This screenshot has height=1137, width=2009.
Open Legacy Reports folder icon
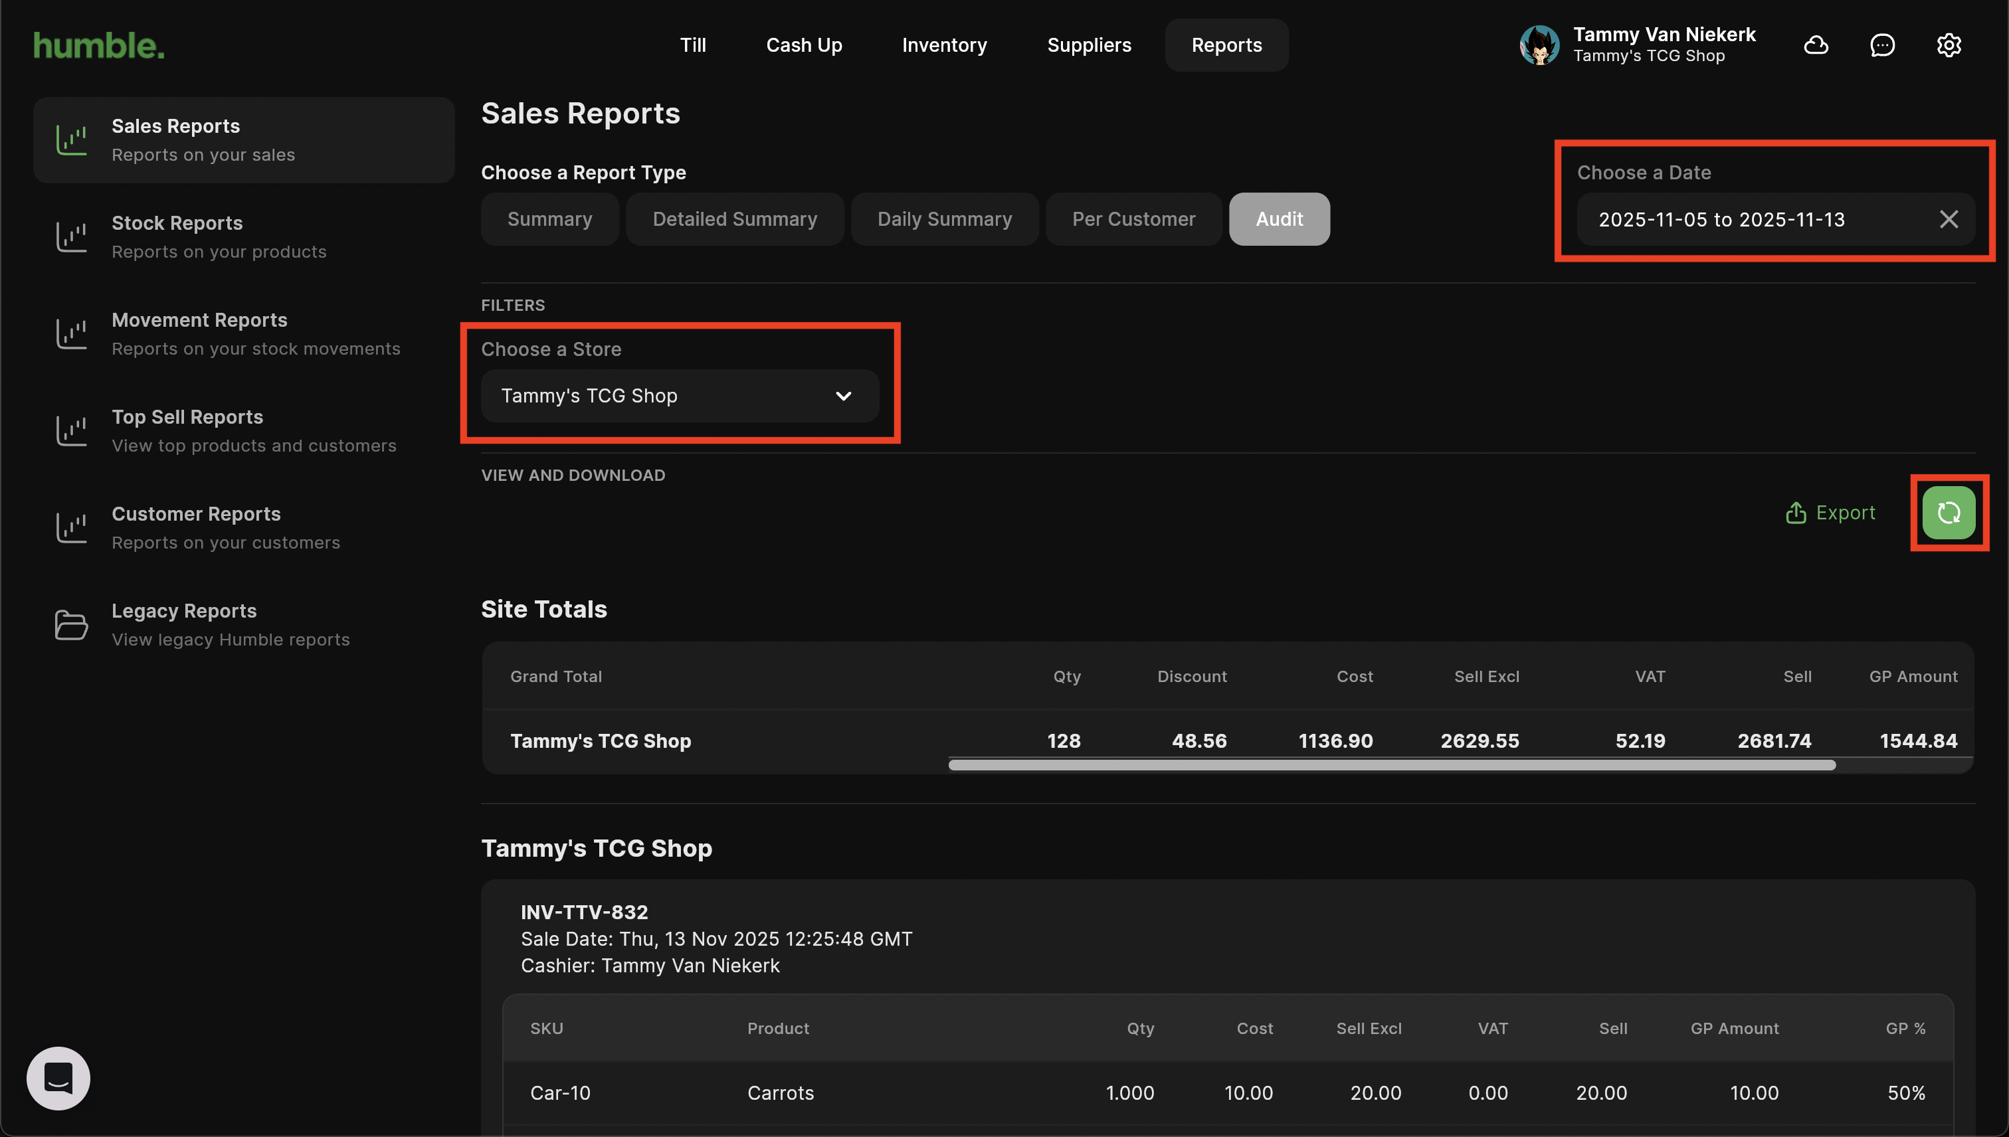[x=71, y=625]
